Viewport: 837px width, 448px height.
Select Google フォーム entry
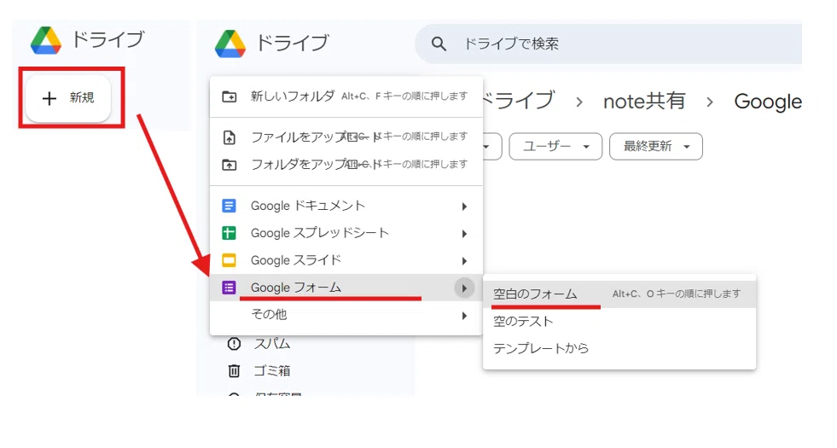point(346,288)
